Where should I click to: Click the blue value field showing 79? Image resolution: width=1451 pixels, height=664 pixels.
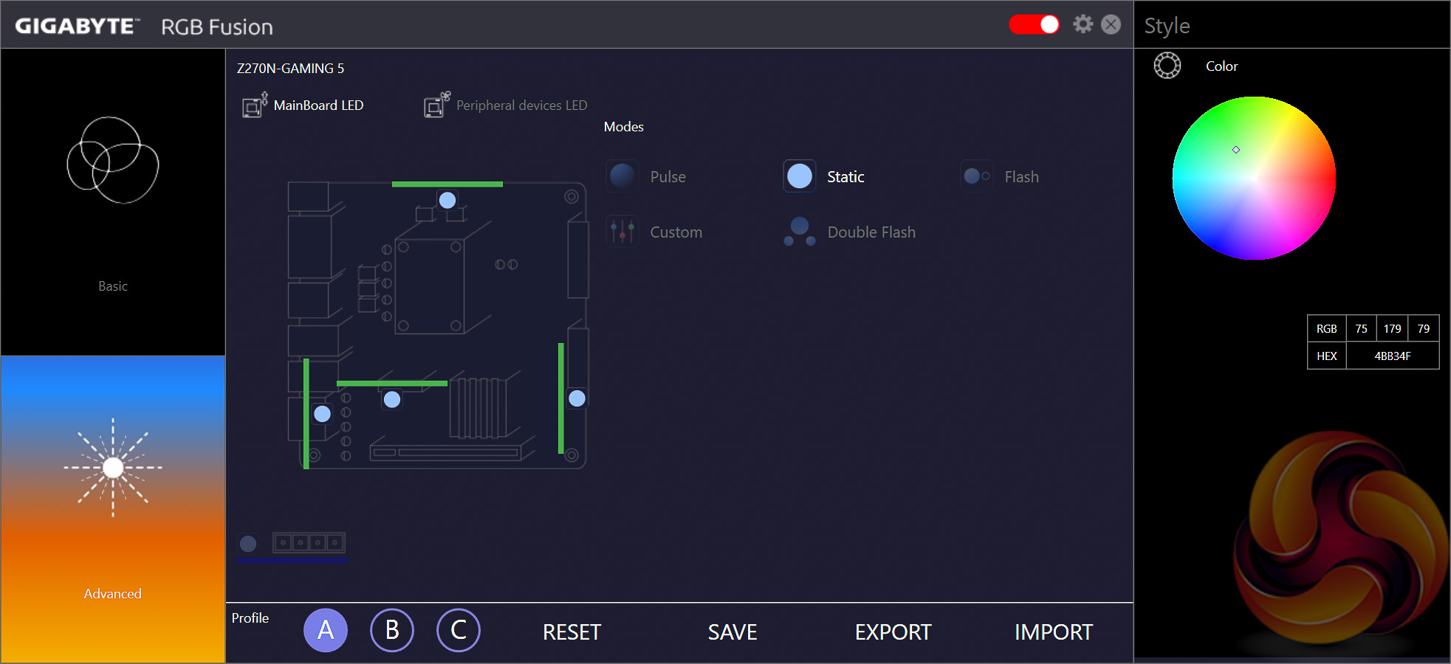pos(1424,329)
